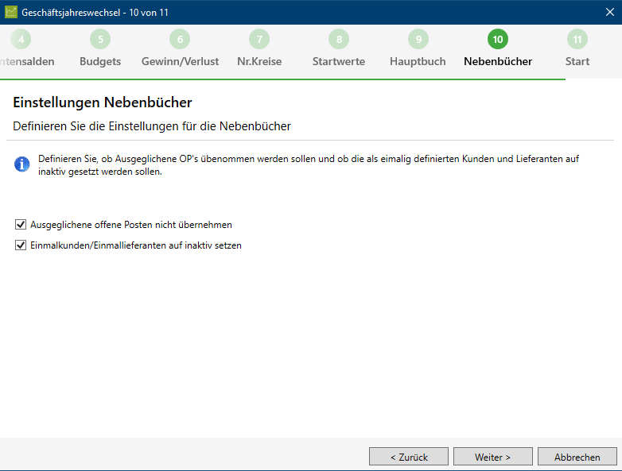
Task: Click the Weiter button
Action: pyautogui.click(x=492, y=457)
